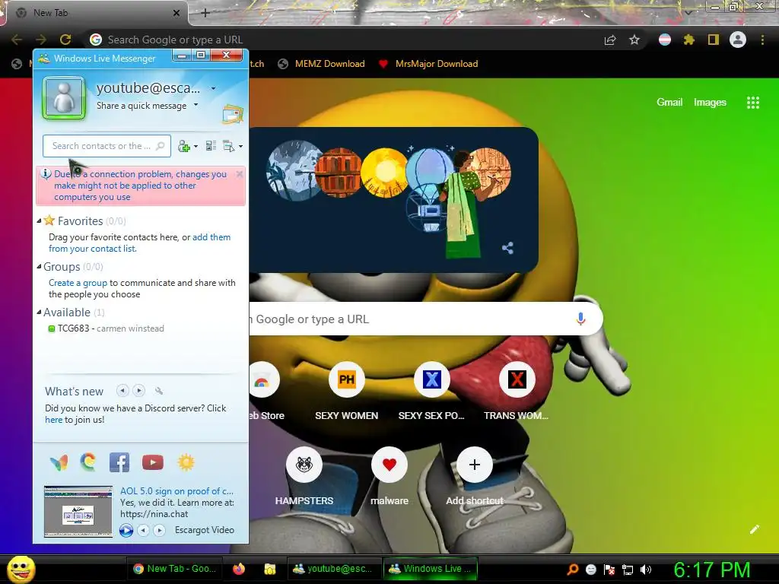Image resolution: width=779 pixels, height=584 pixels.
Task: Open the Messenger show menu icon
Action: pos(228,146)
